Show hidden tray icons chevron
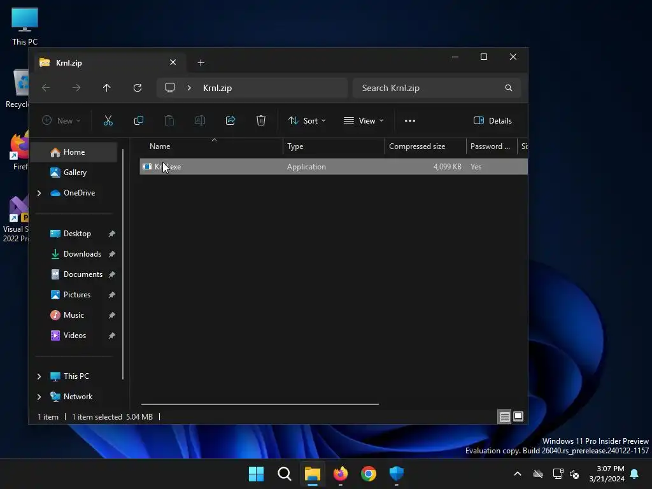 click(x=518, y=474)
